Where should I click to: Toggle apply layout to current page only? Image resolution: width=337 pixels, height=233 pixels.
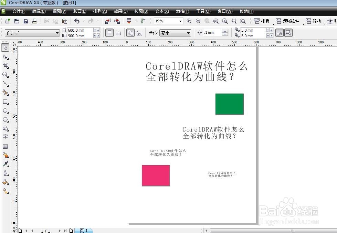tap(139, 33)
